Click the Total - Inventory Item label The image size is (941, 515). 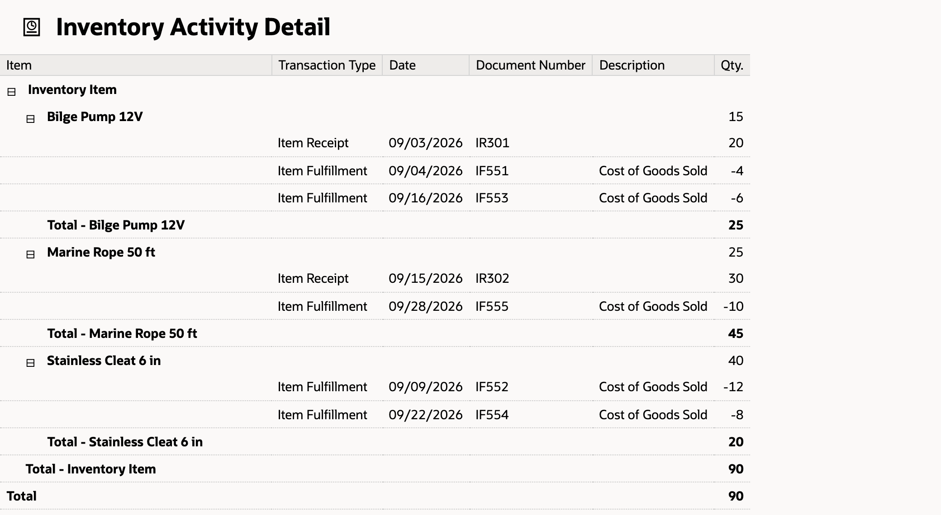click(90, 469)
